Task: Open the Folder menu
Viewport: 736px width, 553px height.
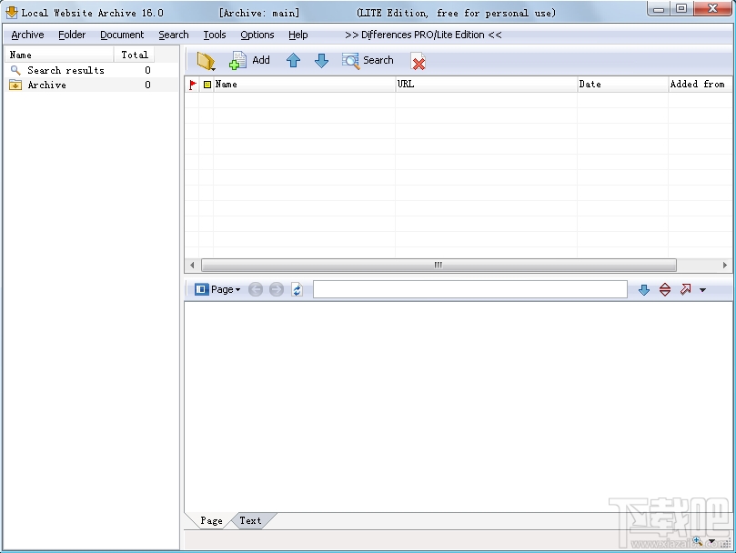Action: coord(72,35)
